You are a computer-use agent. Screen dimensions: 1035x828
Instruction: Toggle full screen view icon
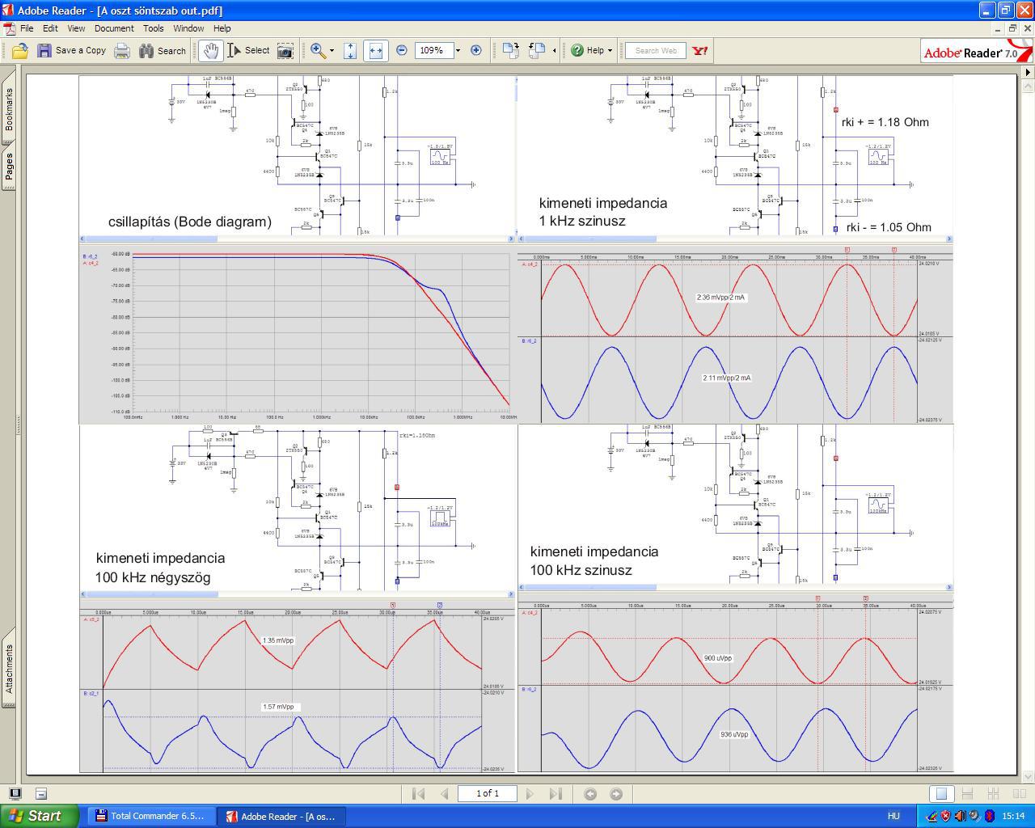coord(15,793)
